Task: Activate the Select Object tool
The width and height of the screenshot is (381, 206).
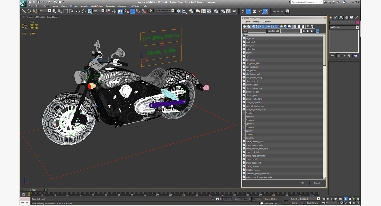Action: click(54, 11)
